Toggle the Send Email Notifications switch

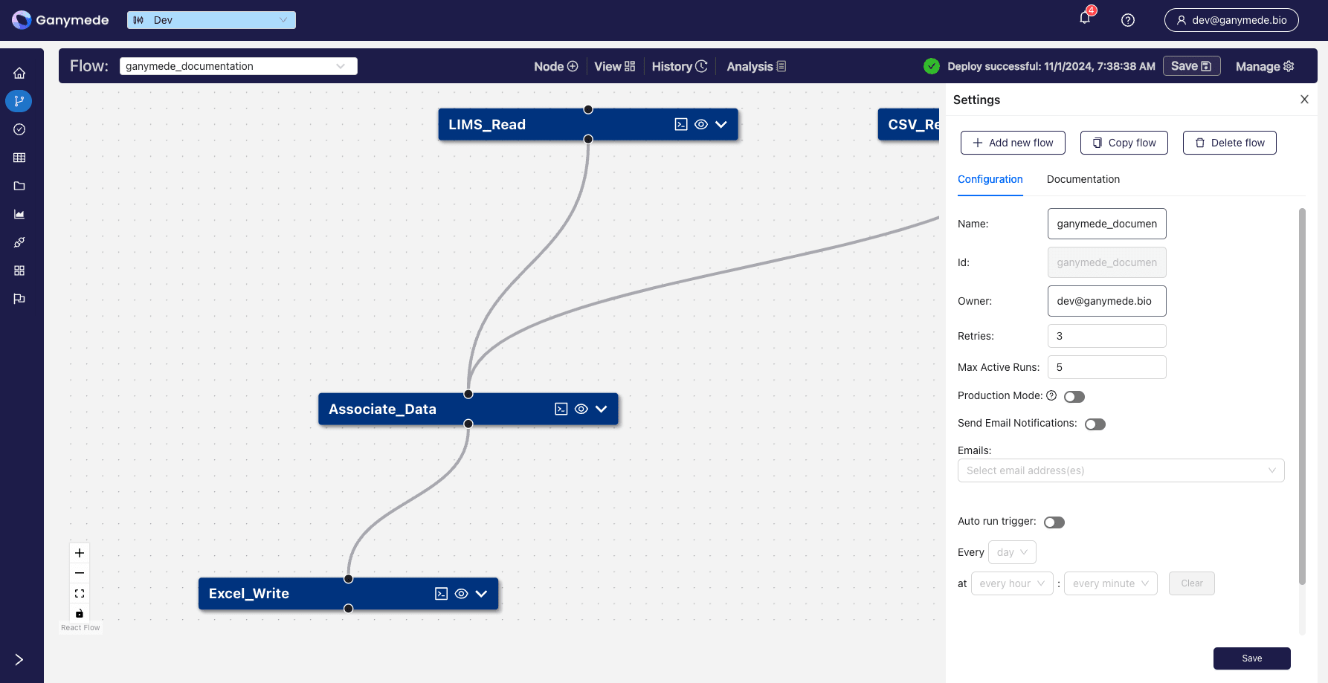point(1095,424)
